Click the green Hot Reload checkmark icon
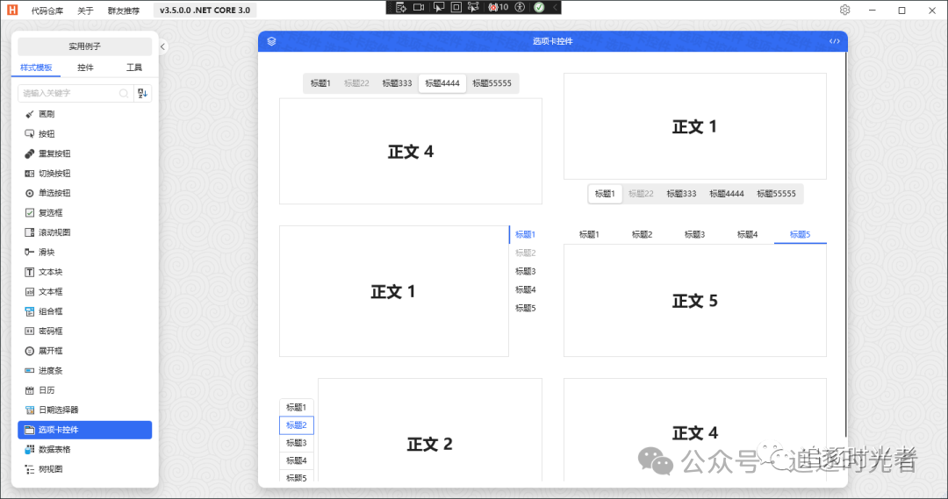This screenshot has width=948, height=499. pyautogui.click(x=539, y=7)
